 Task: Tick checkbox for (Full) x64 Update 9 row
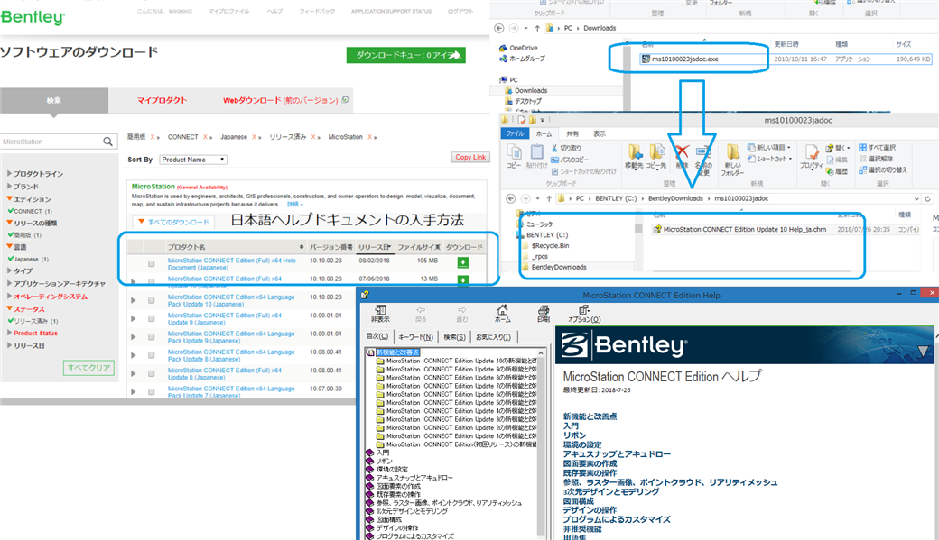pyautogui.click(x=152, y=319)
